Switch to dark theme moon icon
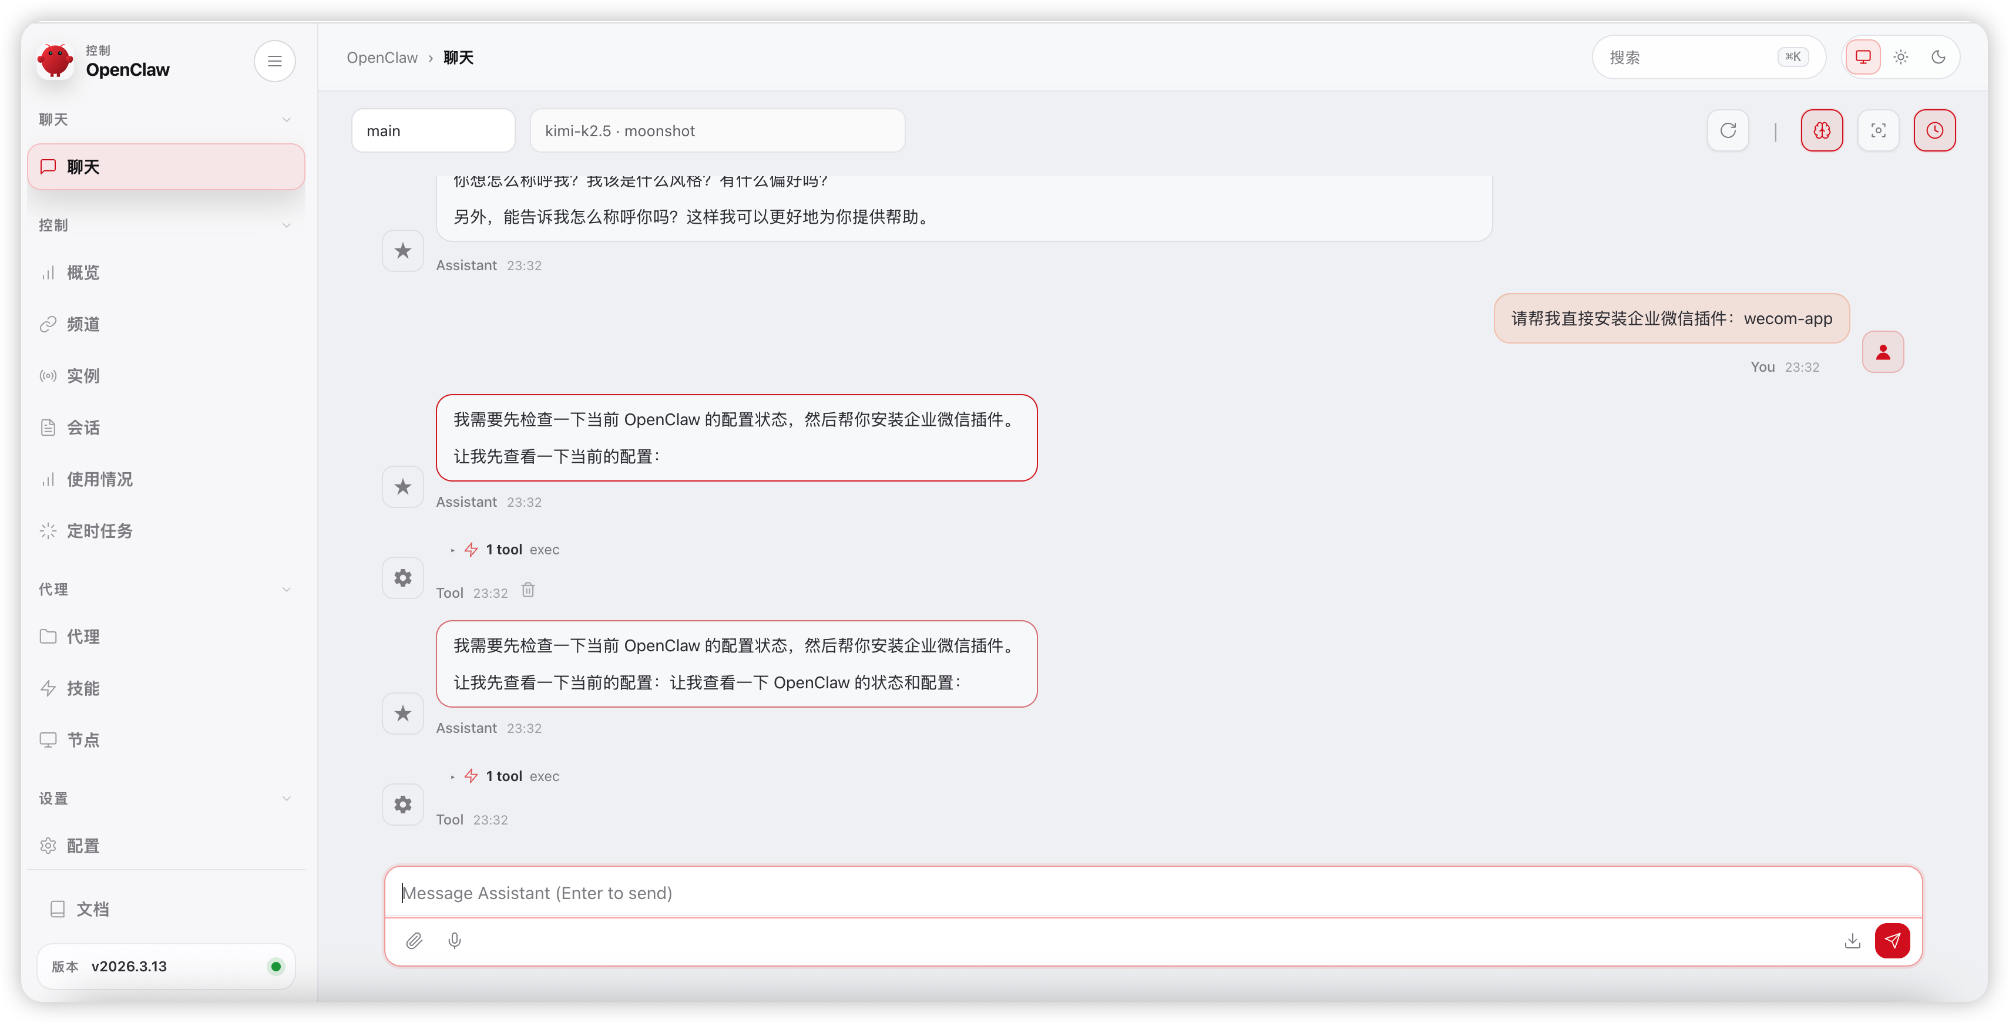Viewport: 2009px width, 1023px height. click(1938, 57)
